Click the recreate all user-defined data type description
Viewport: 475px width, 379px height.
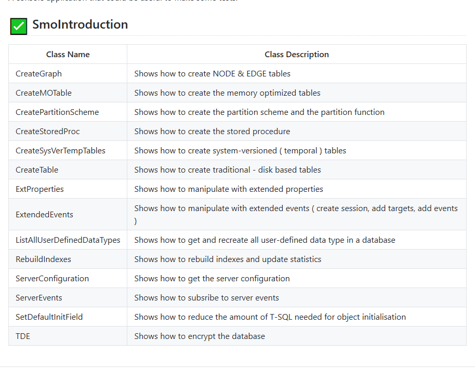tap(265, 240)
